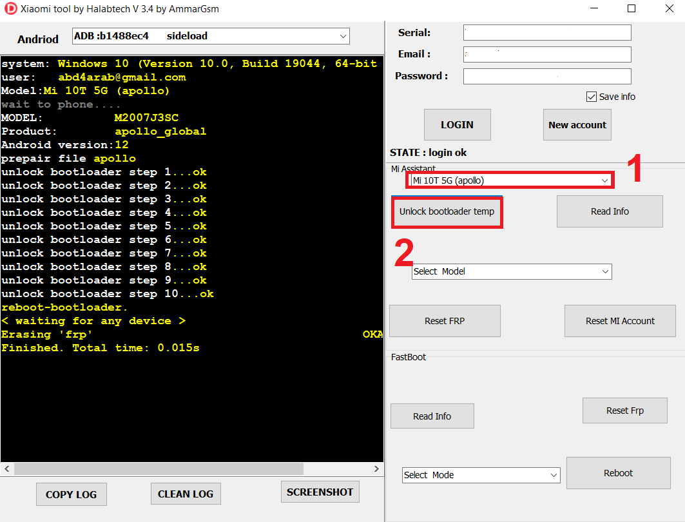Open the Select Model dropdown

[512, 271]
